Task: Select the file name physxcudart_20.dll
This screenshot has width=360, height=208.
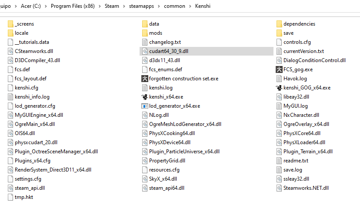Action: point(36,142)
